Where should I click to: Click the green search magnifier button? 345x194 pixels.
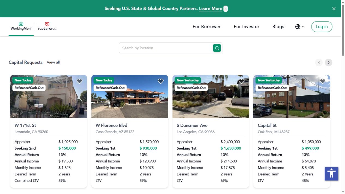tap(217, 48)
